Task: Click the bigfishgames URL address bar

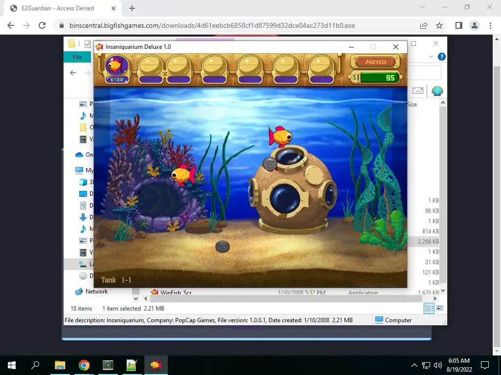Action: click(212, 25)
